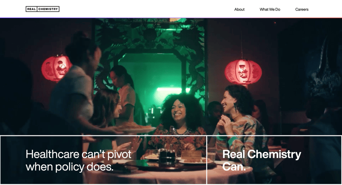Click the "CHEMISTRY" box in the logo
Viewport: 342px width, 185px height.
tap(48, 9)
